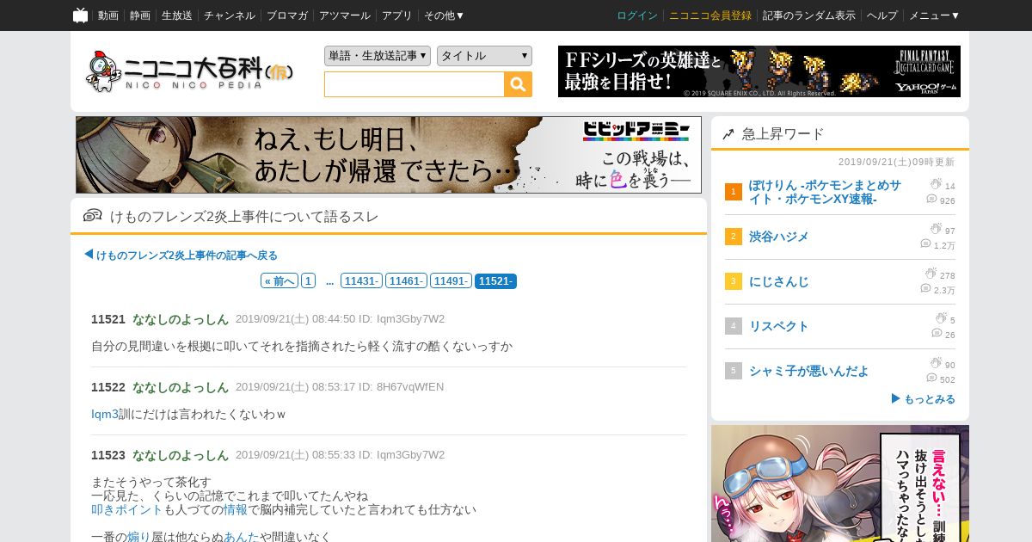The height and width of the screenshot is (542, 1032).
Task: Click rank 1 orange number badge
Action: click(x=734, y=192)
